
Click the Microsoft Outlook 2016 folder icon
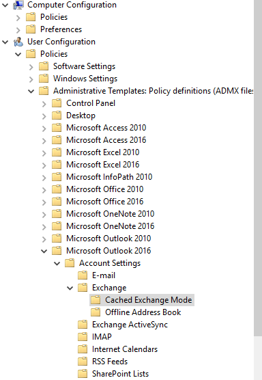(57, 251)
